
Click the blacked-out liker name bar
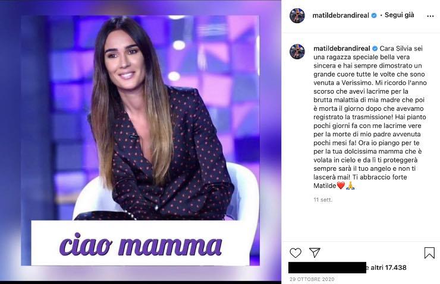327,268
